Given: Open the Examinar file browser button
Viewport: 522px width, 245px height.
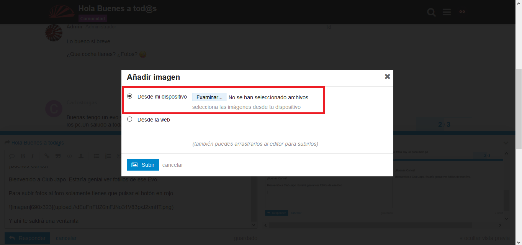Looking at the screenshot, I should 209,97.
